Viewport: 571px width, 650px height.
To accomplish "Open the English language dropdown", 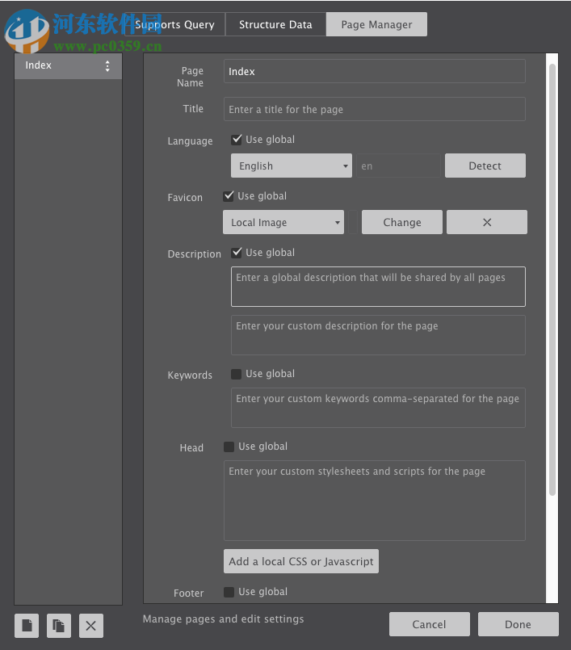I will pyautogui.click(x=292, y=166).
